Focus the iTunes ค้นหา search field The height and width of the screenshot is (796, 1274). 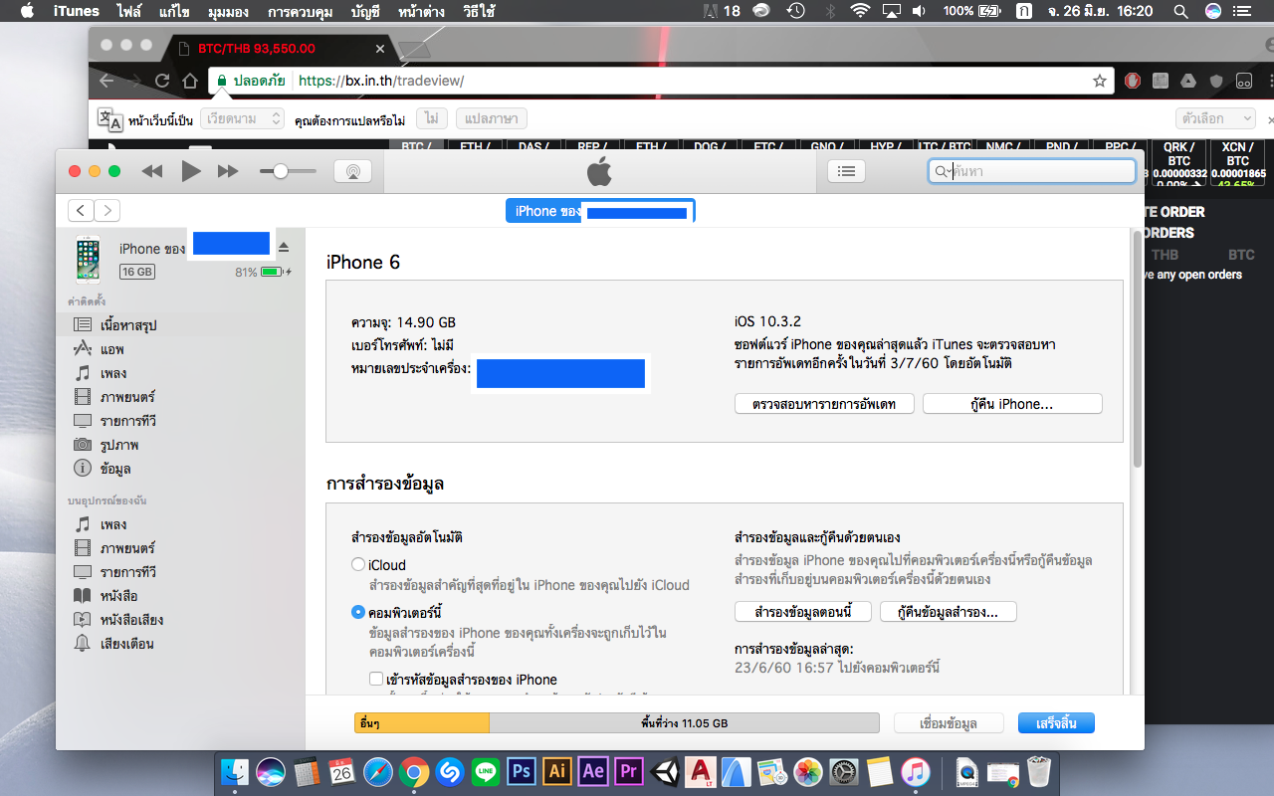point(1032,171)
